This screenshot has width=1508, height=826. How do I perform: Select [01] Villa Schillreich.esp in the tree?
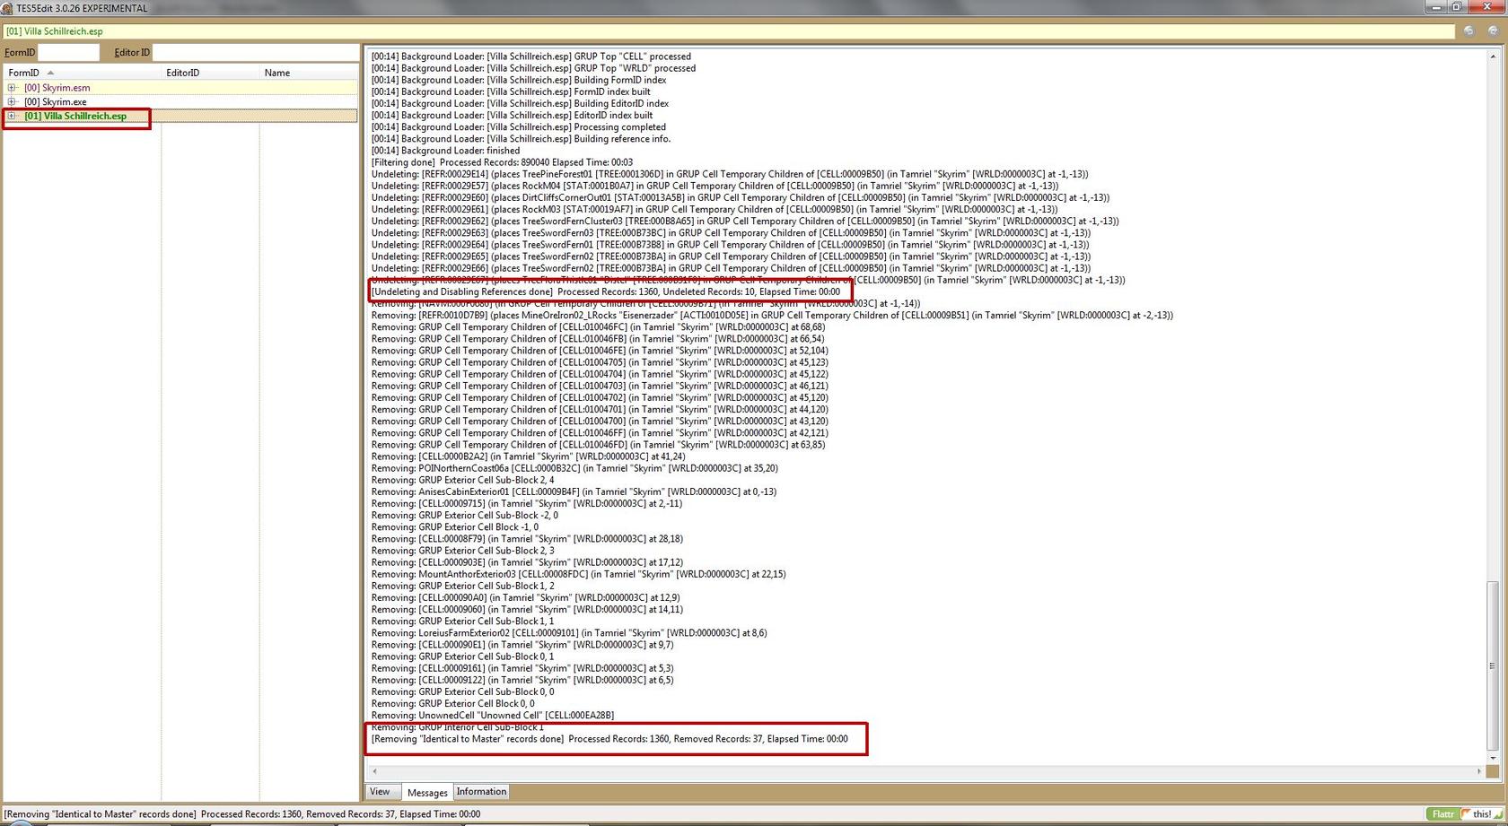75,116
